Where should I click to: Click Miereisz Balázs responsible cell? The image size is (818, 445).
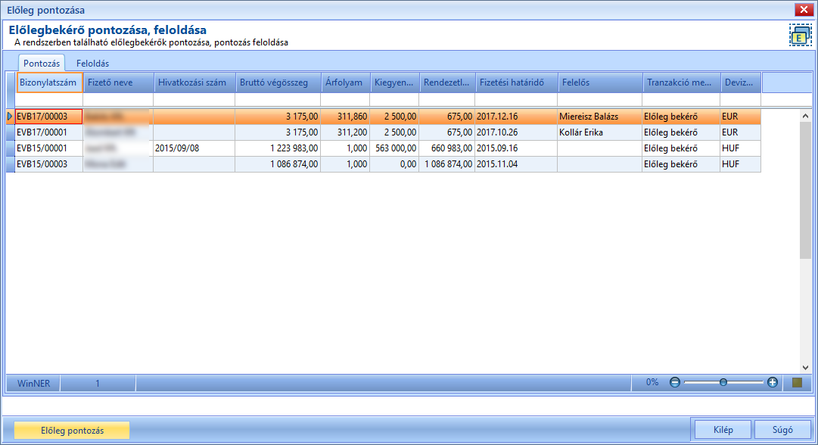tap(599, 117)
